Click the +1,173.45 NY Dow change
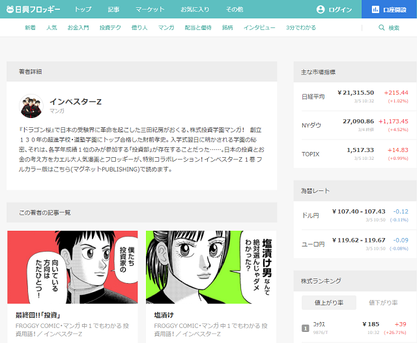This screenshot has height=343, width=417. point(394,121)
